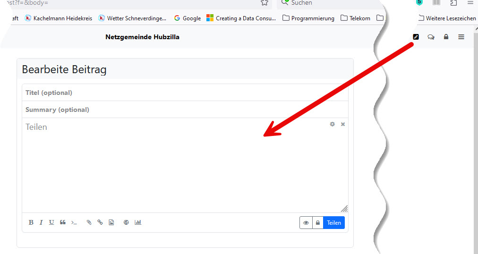This screenshot has height=254, width=478.
Task: Click the Suchen search box
Action: coord(329,3)
